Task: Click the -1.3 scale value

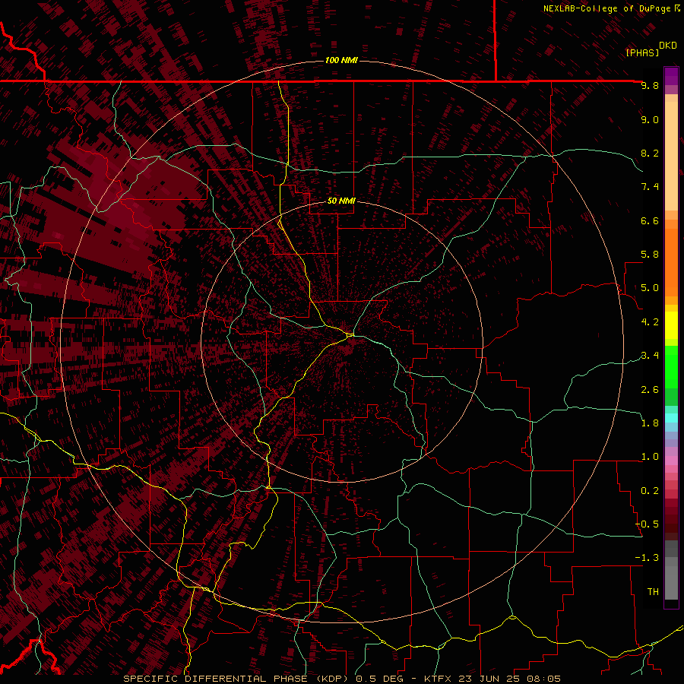Action: (x=648, y=558)
